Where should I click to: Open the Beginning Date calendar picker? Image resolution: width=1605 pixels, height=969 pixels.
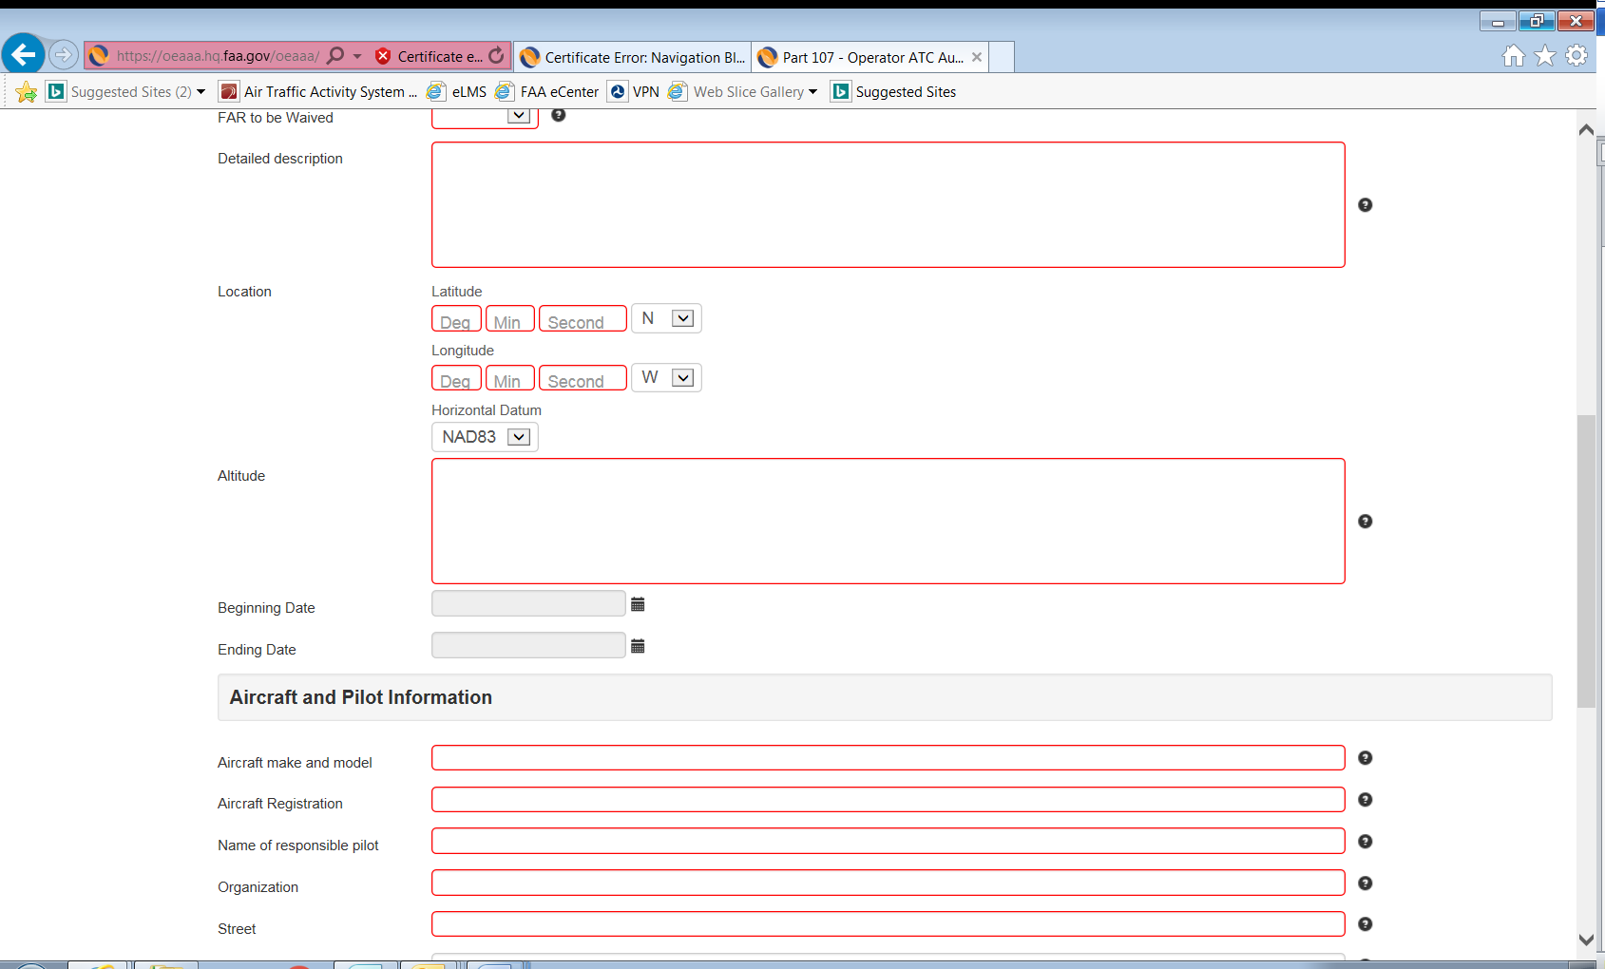638,605
